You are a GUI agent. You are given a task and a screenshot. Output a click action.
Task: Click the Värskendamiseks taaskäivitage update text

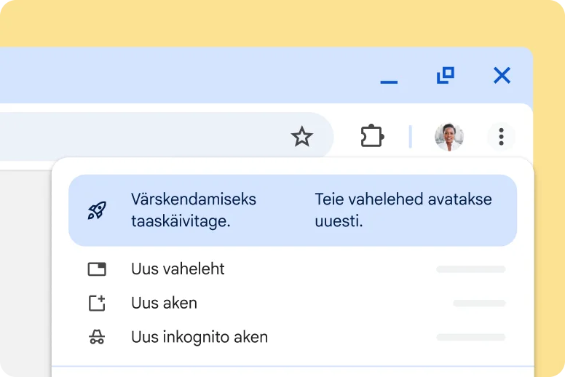tap(194, 210)
